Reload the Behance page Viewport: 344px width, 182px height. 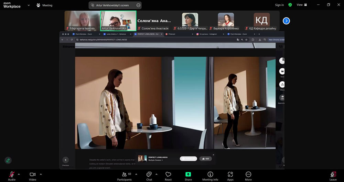[72, 39]
